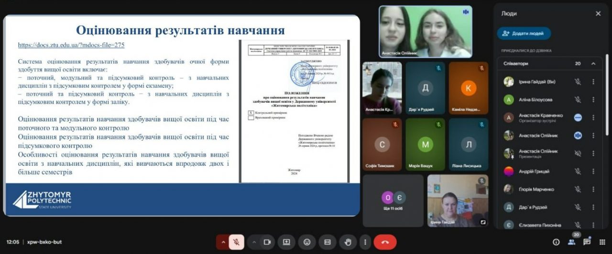Expand video settings arrow beside camera

point(254,242)
